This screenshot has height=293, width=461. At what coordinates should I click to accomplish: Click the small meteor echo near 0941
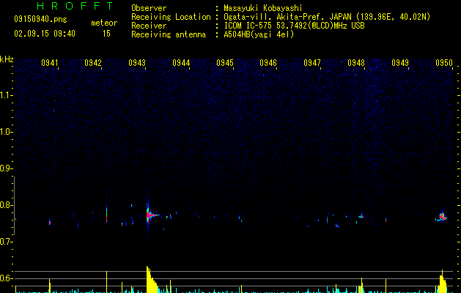[50, 223]
